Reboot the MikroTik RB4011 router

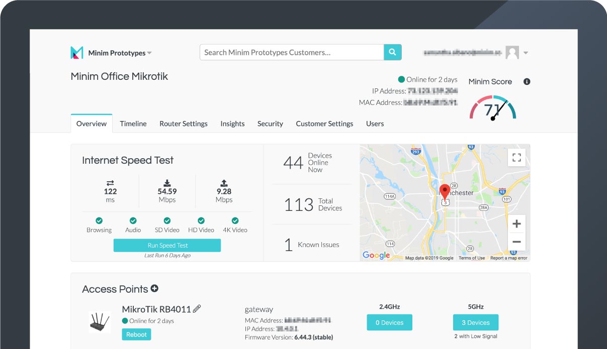point(136,334)
